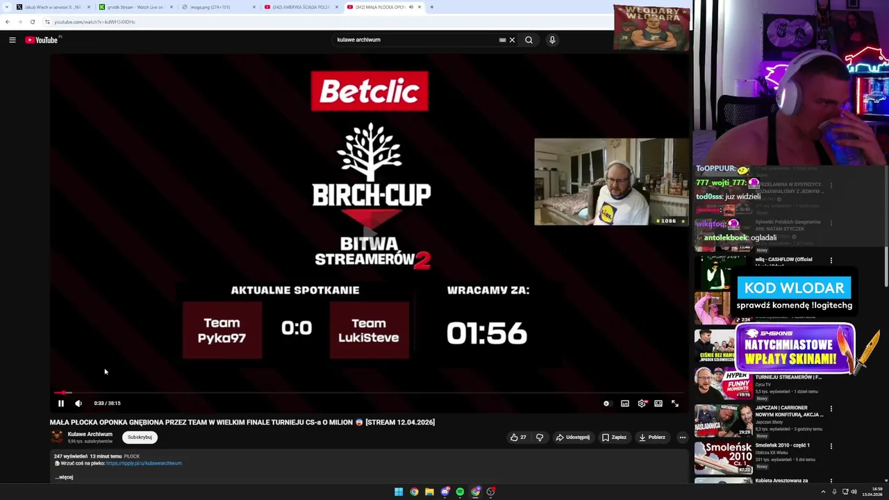The width and height of the screenshot is (889, 500).
Task: Reload the current page
Action: [x=33, y=22]
